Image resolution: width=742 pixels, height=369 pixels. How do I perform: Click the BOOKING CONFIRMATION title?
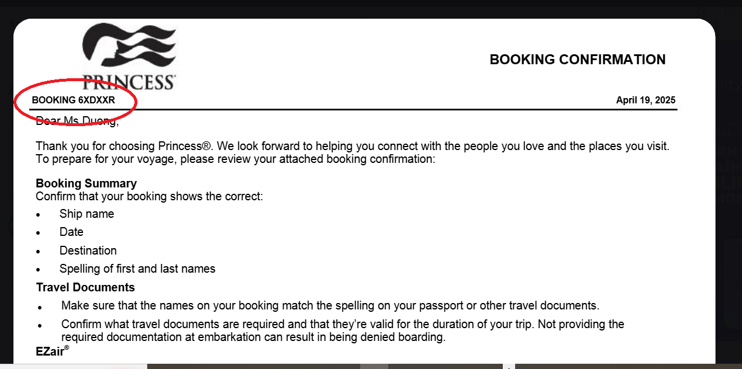577,60
